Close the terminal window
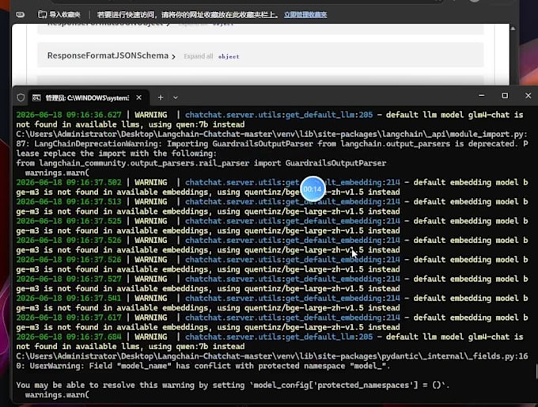This screenshot has width=538, height=407. point(528,96)
